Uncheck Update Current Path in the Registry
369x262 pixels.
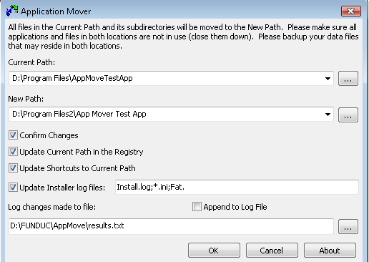click(13, 152)
